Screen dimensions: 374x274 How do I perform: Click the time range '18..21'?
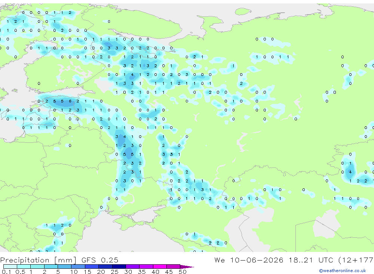[x=301, y=260]
